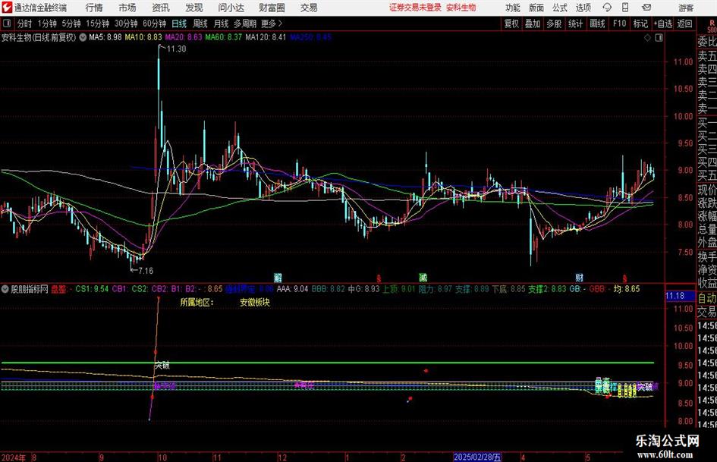Open the F10 company info button
Image resolution: width=717 pixels, height=462 pixels.
pos(620,24)
